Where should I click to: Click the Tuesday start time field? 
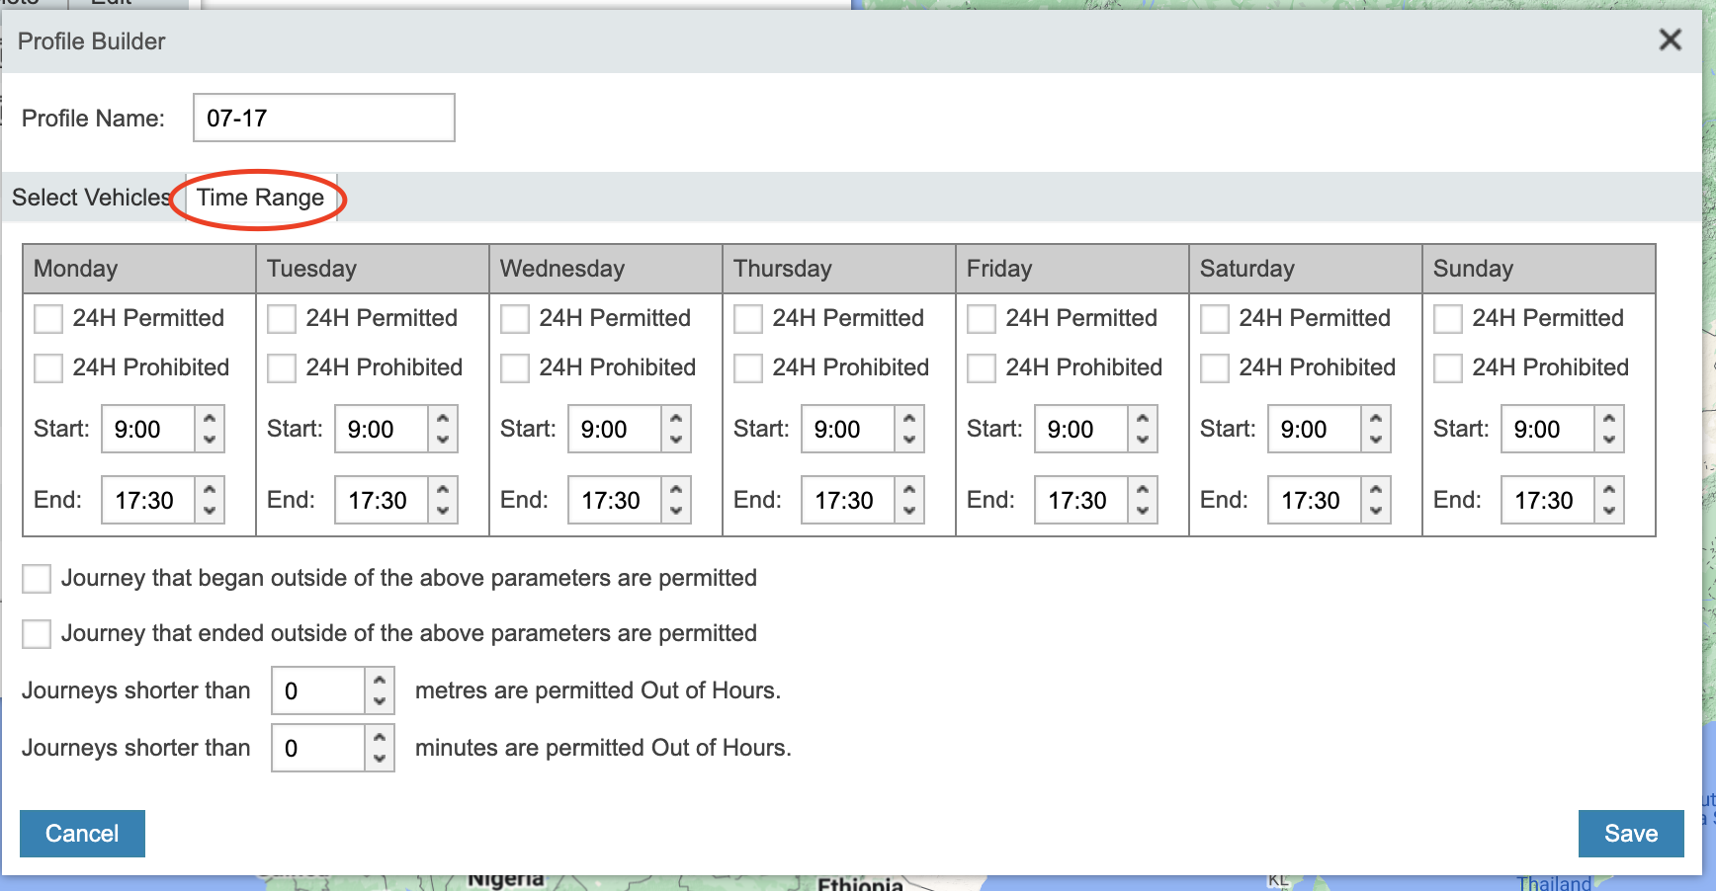(x=381, y=430)
